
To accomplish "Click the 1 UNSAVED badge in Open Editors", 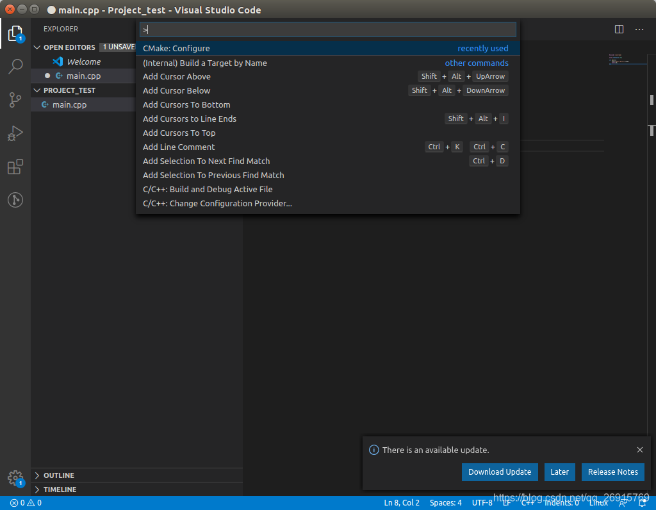I will pyautogui.click(x=119, y=47).
